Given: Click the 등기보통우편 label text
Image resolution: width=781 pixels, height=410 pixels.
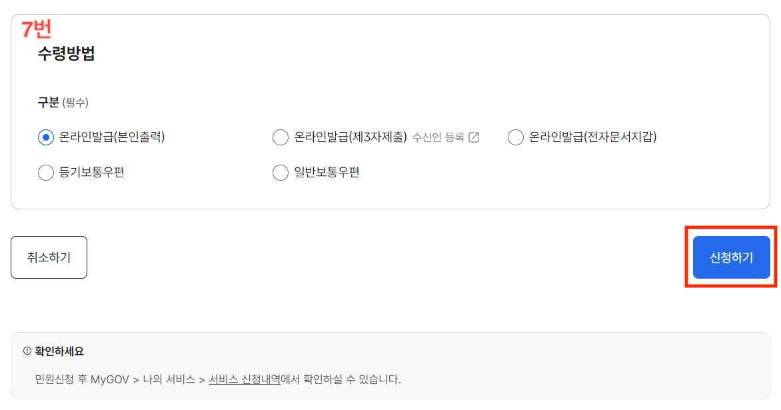Looking at the screenshot, I should point(93,172).
